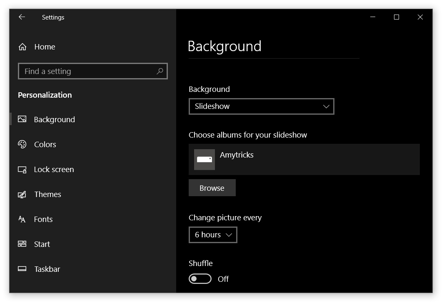
Task: Toggle Shuffle on
Action: point(200,278)
